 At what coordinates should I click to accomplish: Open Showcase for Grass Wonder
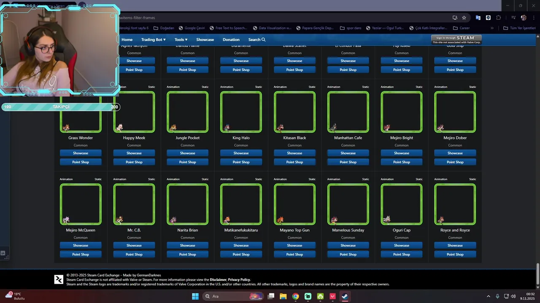[x=81, y=153]
